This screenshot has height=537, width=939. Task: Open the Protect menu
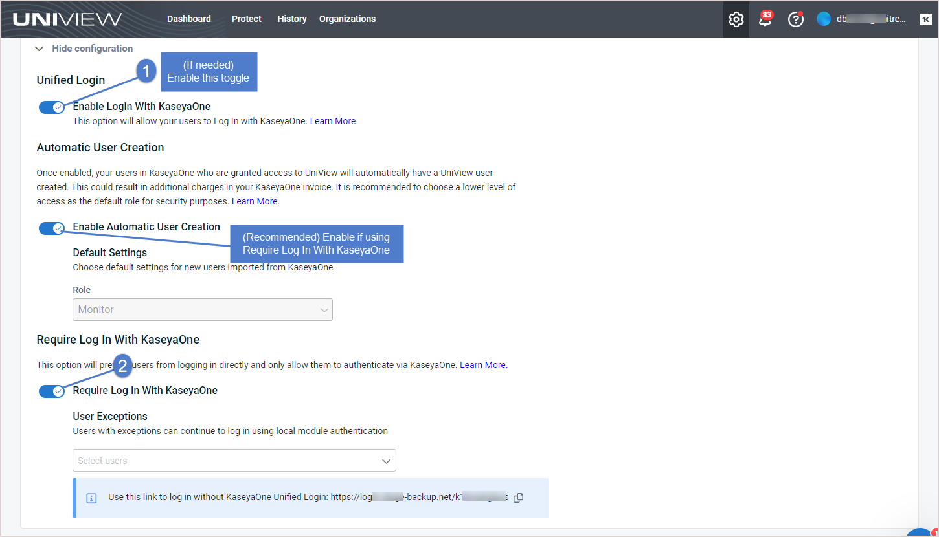pyautogui.click(x=247, y=19)
